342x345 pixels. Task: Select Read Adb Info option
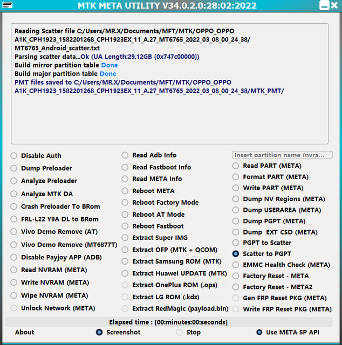tap(125, 155)
